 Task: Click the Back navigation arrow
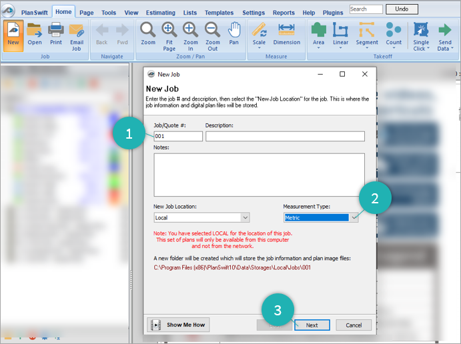101,35
